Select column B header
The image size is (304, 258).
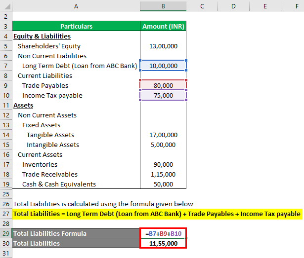163,6
